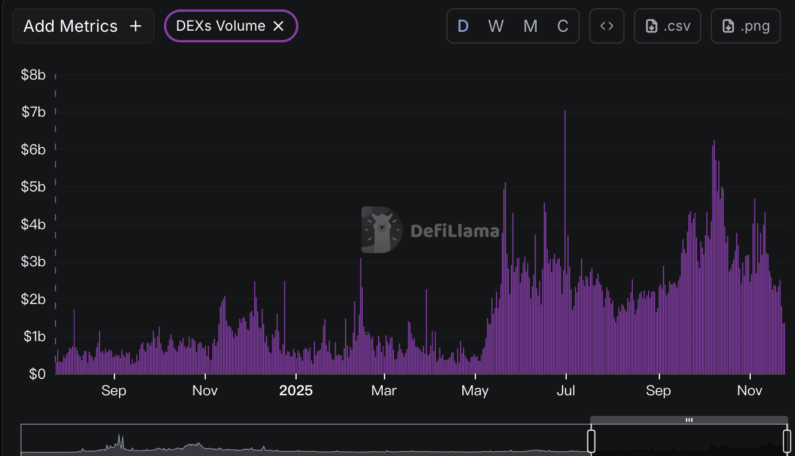Click the May x-axis label
Image resolution: width=795 pixels, height=456 pixels.
tap(475, 391)
